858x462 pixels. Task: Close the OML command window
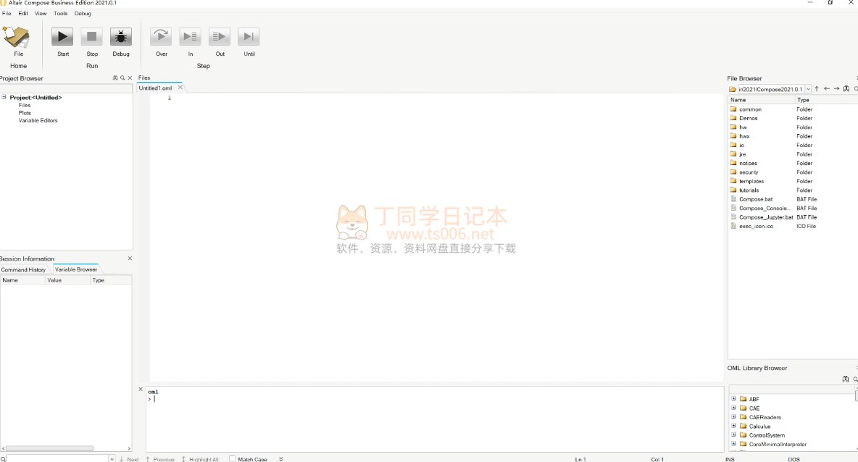tap(141, 390)
